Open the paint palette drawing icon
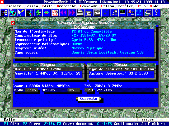The image size is (169, 126). 13,13
